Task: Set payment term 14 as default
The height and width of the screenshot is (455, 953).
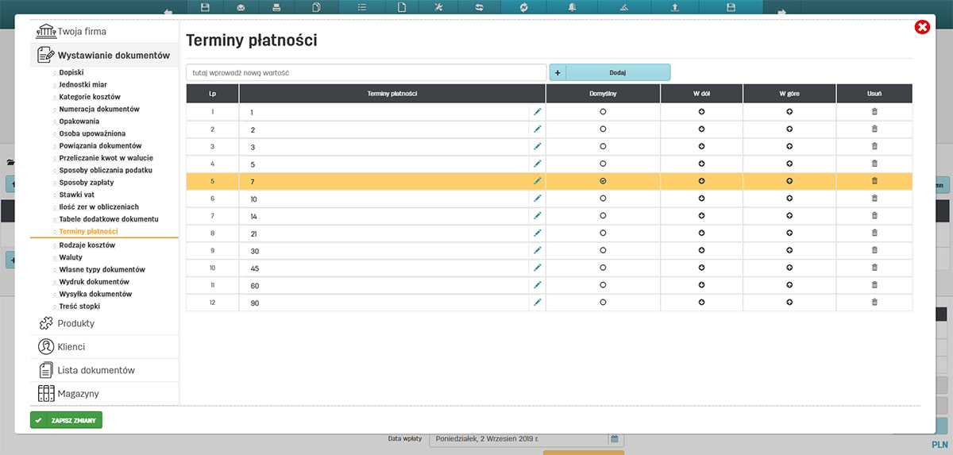Action: [603, 216]
